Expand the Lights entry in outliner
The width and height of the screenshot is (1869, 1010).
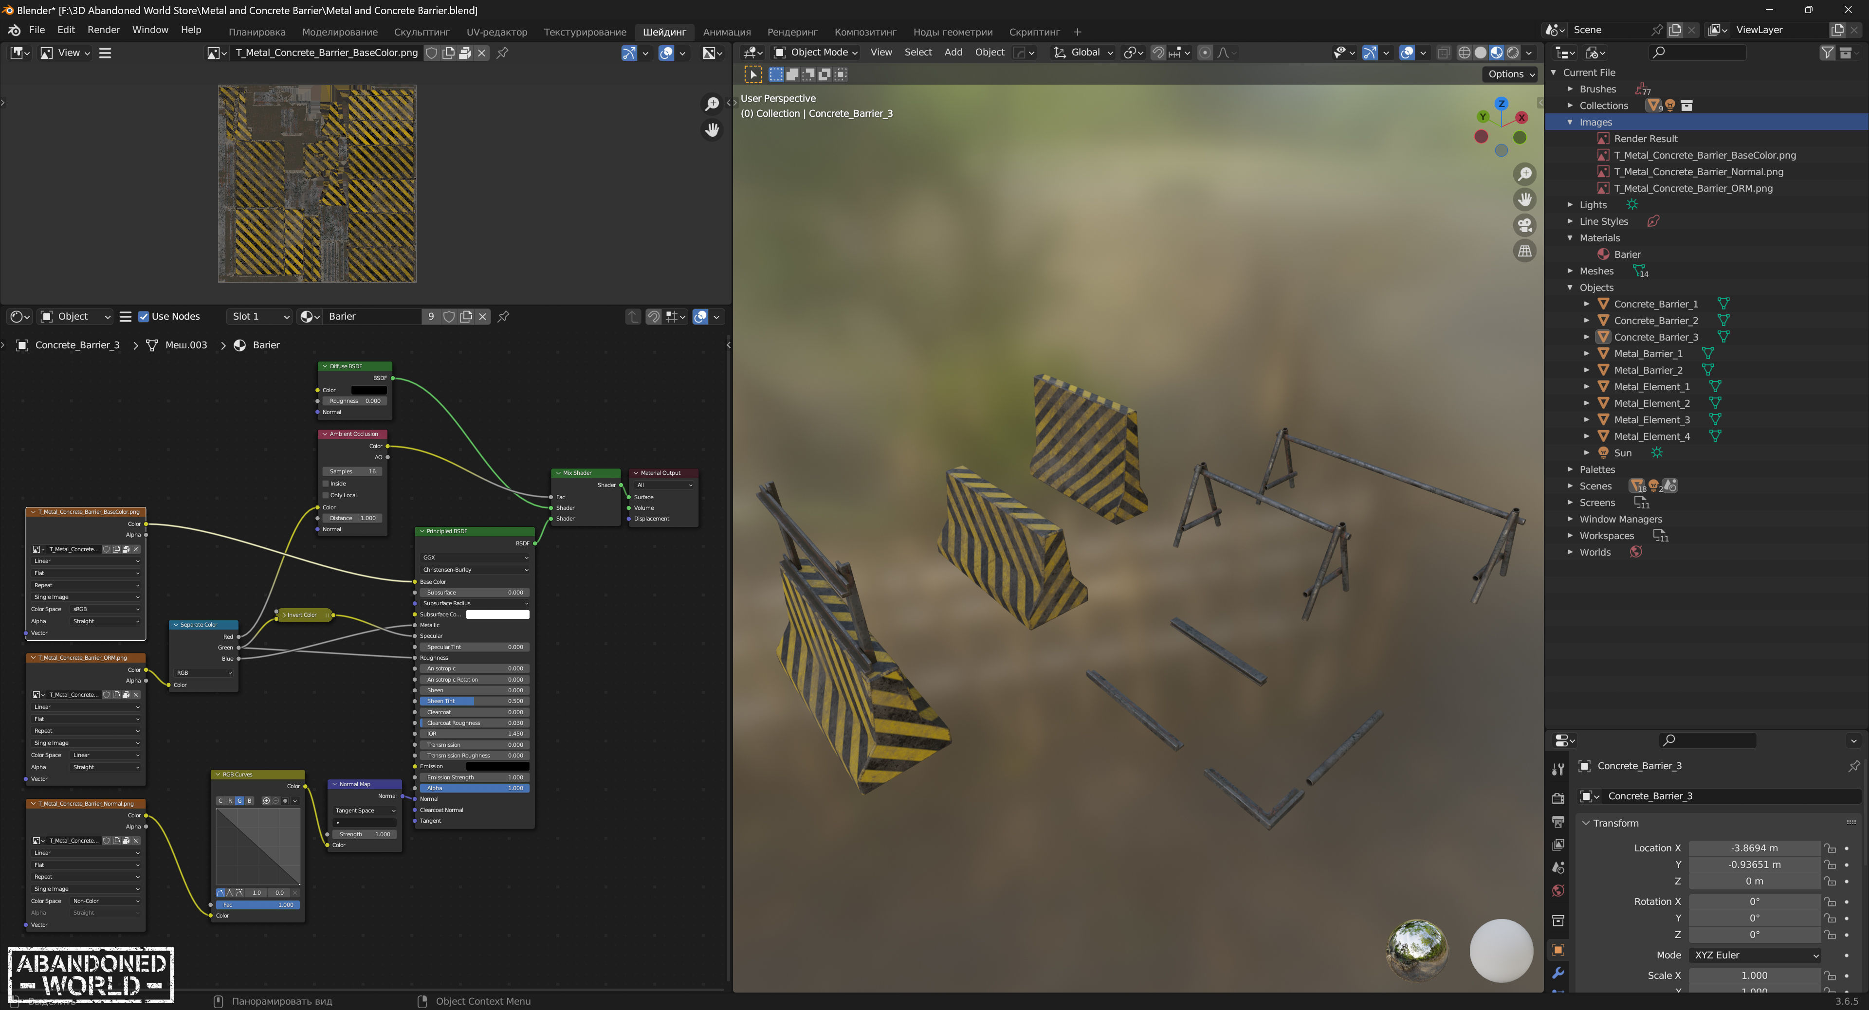1569,204
